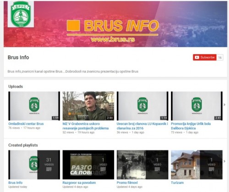
Task: Click the Created playlists section heading
Action: (23, 145)
